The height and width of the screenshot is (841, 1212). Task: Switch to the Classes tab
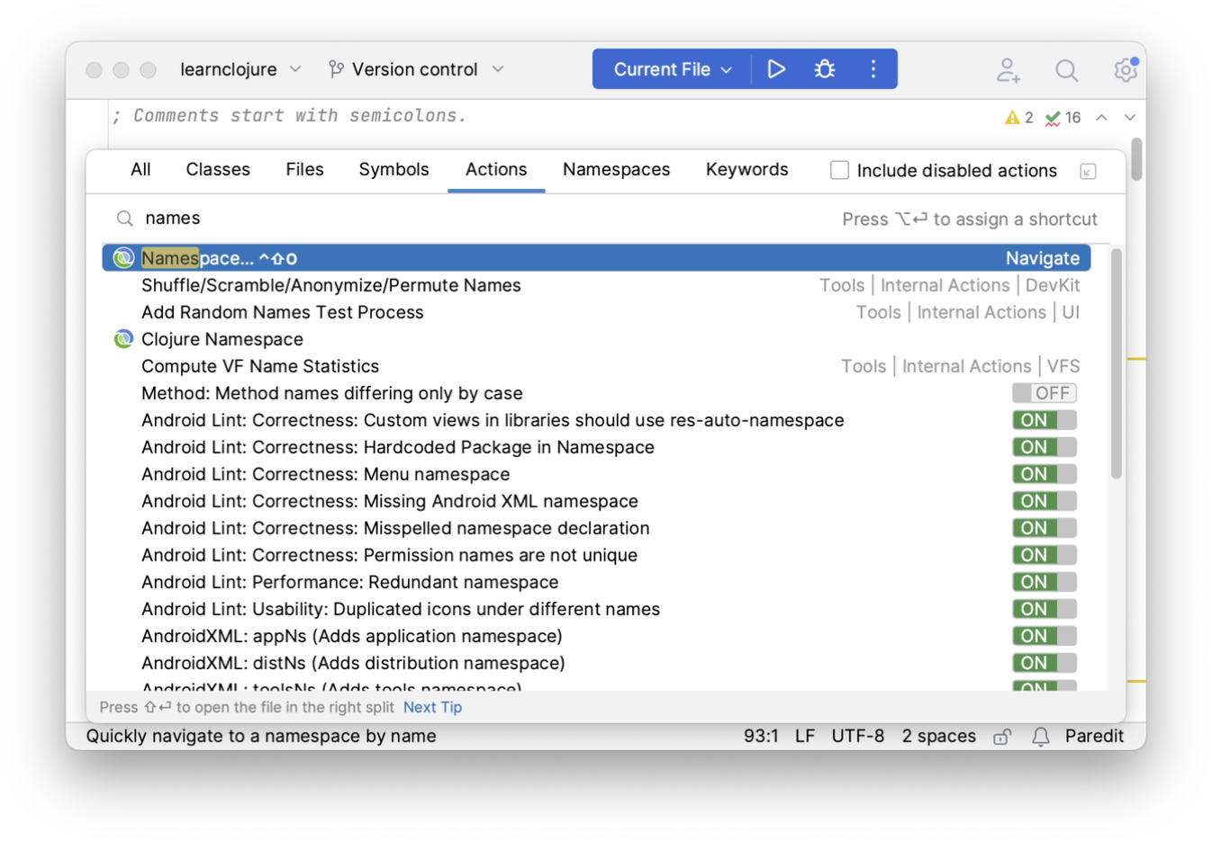pos(218,170)
